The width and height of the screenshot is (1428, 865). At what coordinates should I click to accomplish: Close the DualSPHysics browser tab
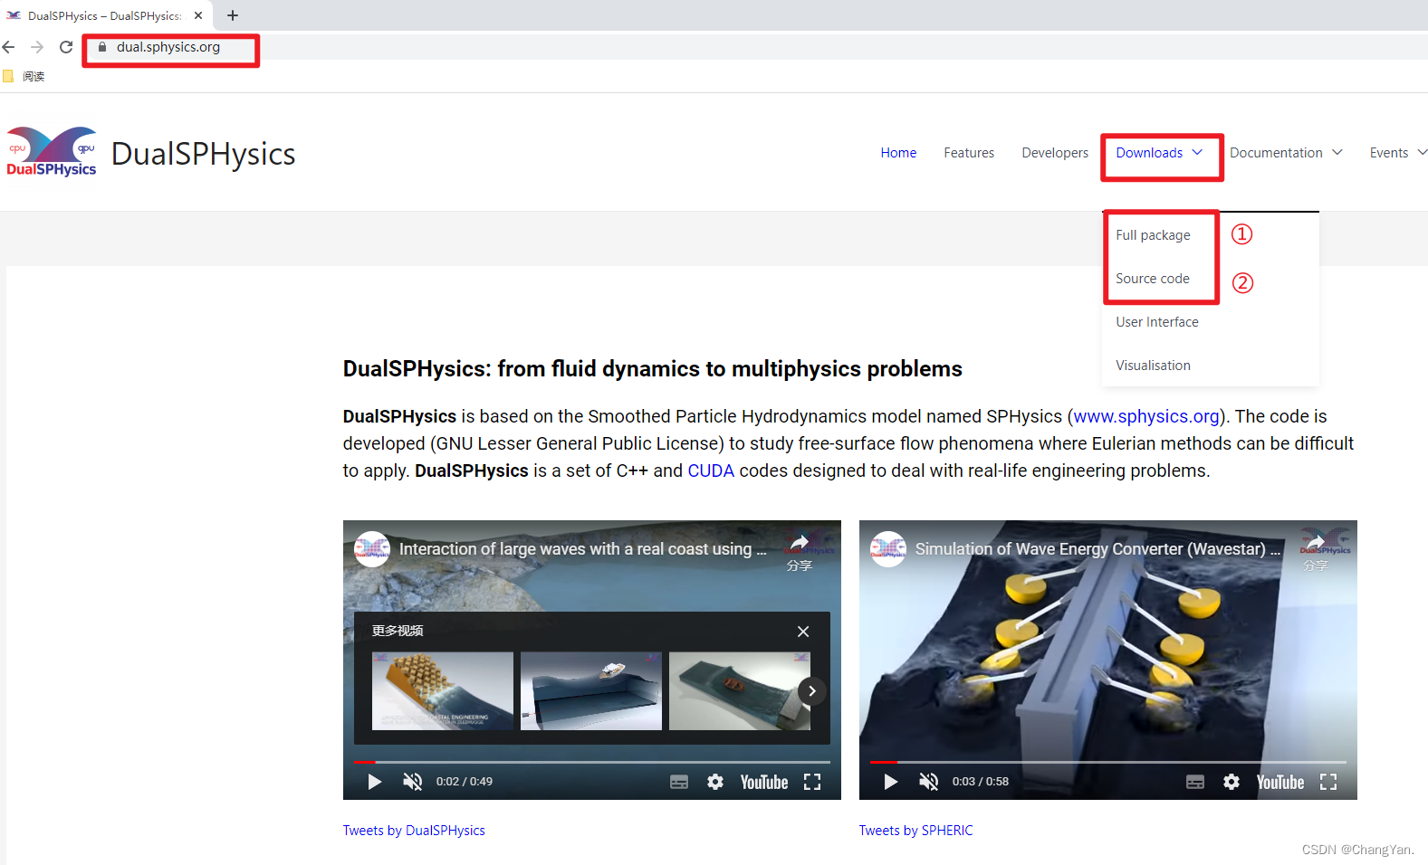198,15
